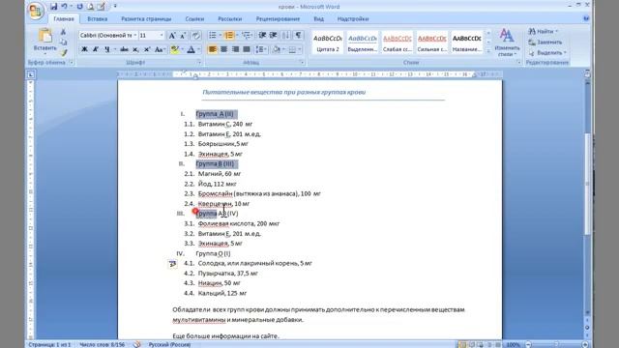Activate the Format Painter brush

pos(63,52)
